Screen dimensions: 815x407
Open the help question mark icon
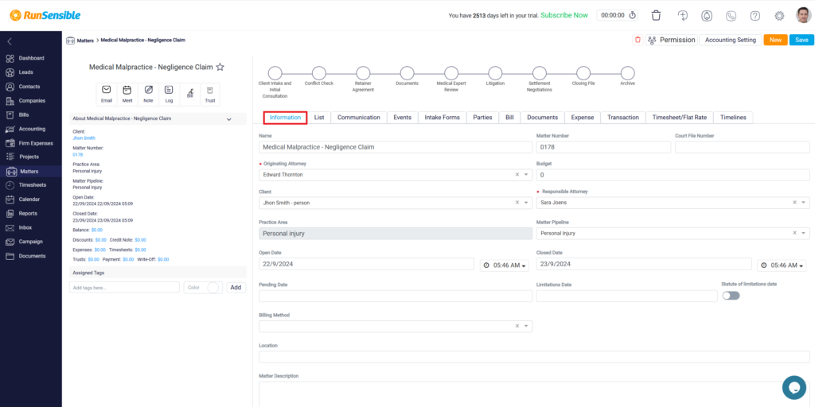click(755, 16)
